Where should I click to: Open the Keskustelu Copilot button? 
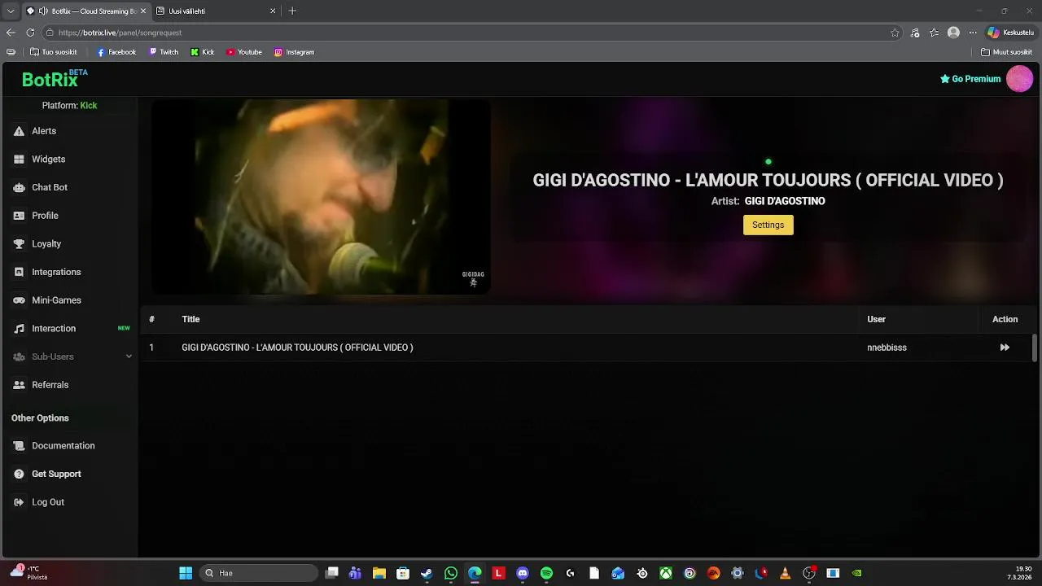[x=1010, y=33]
